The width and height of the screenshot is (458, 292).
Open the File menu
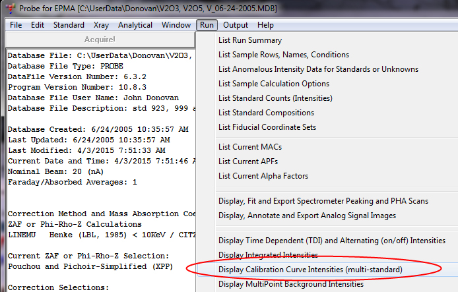[16, 25]
